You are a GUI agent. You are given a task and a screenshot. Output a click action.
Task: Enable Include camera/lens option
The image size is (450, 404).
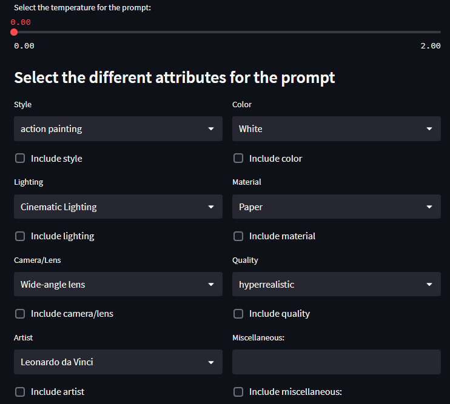pos(20,314)
